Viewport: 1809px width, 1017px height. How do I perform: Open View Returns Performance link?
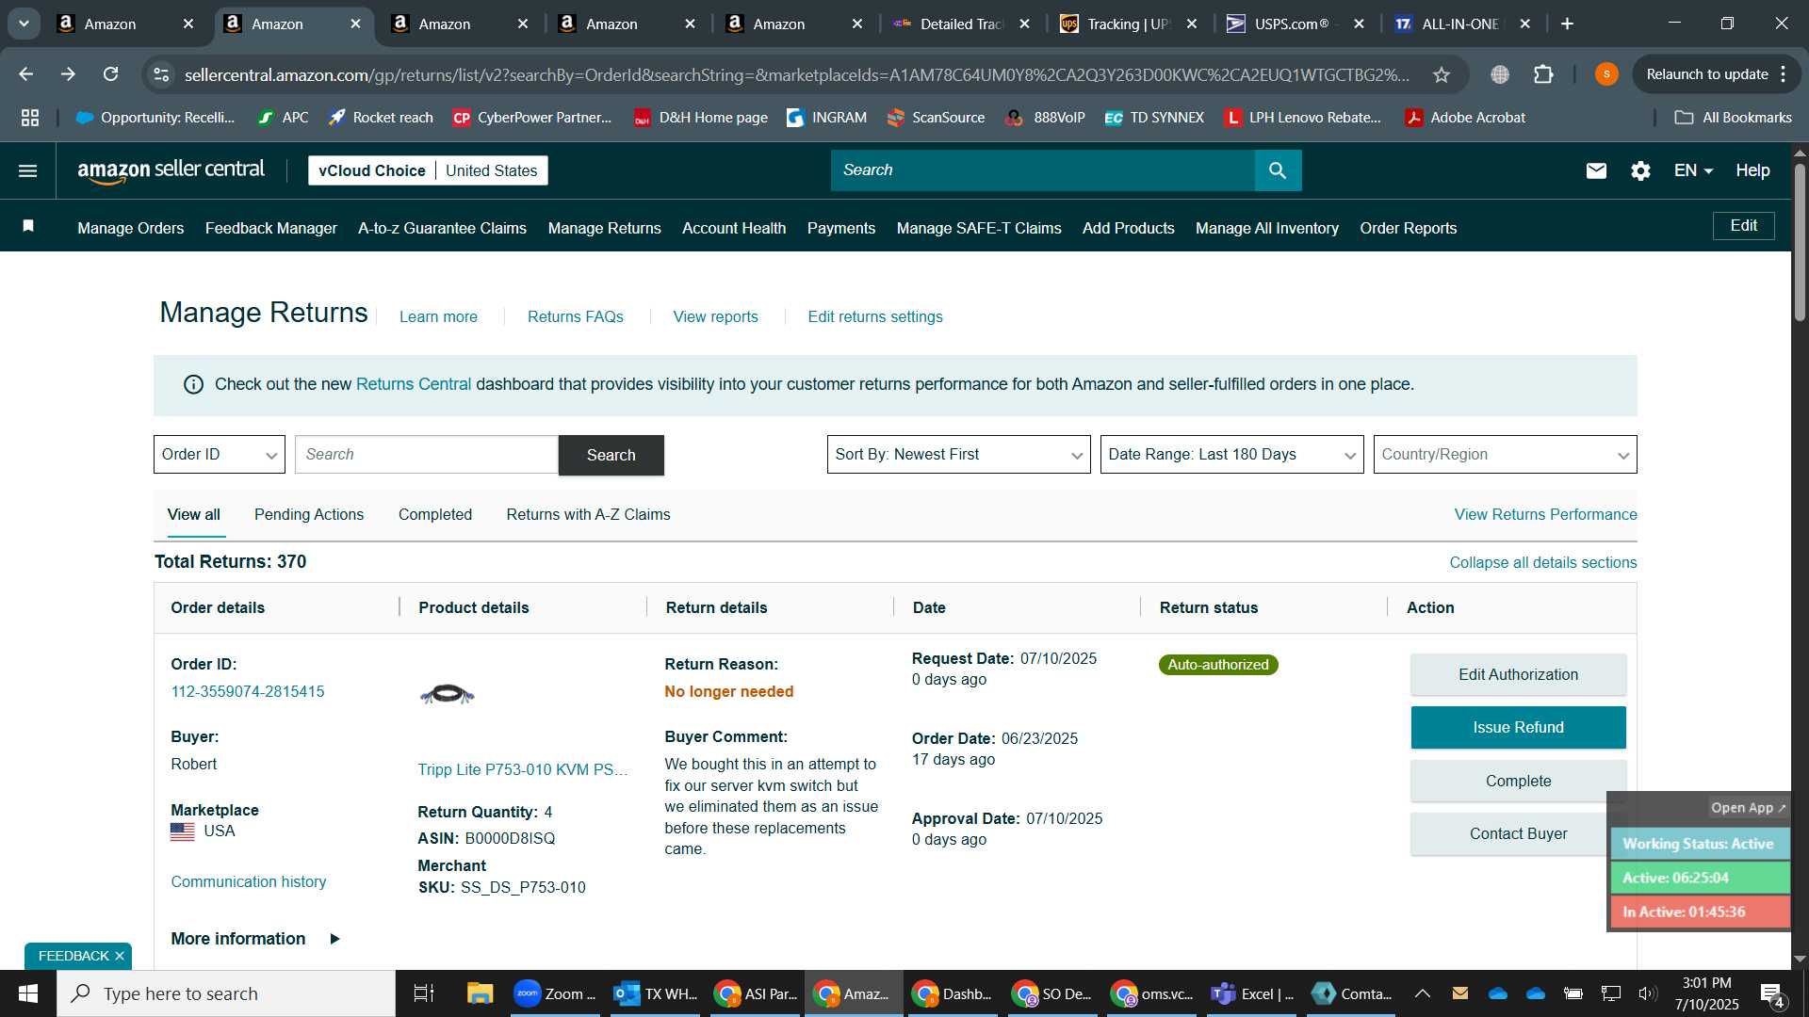(x=1545, y=514)
